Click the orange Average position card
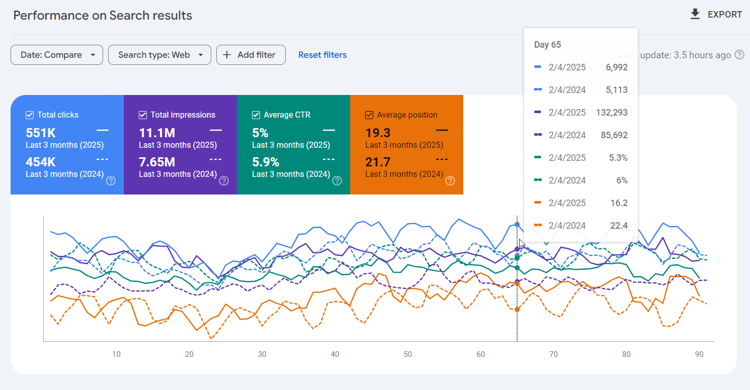Viewport: 750px width, 390px height. pos(406,151)
